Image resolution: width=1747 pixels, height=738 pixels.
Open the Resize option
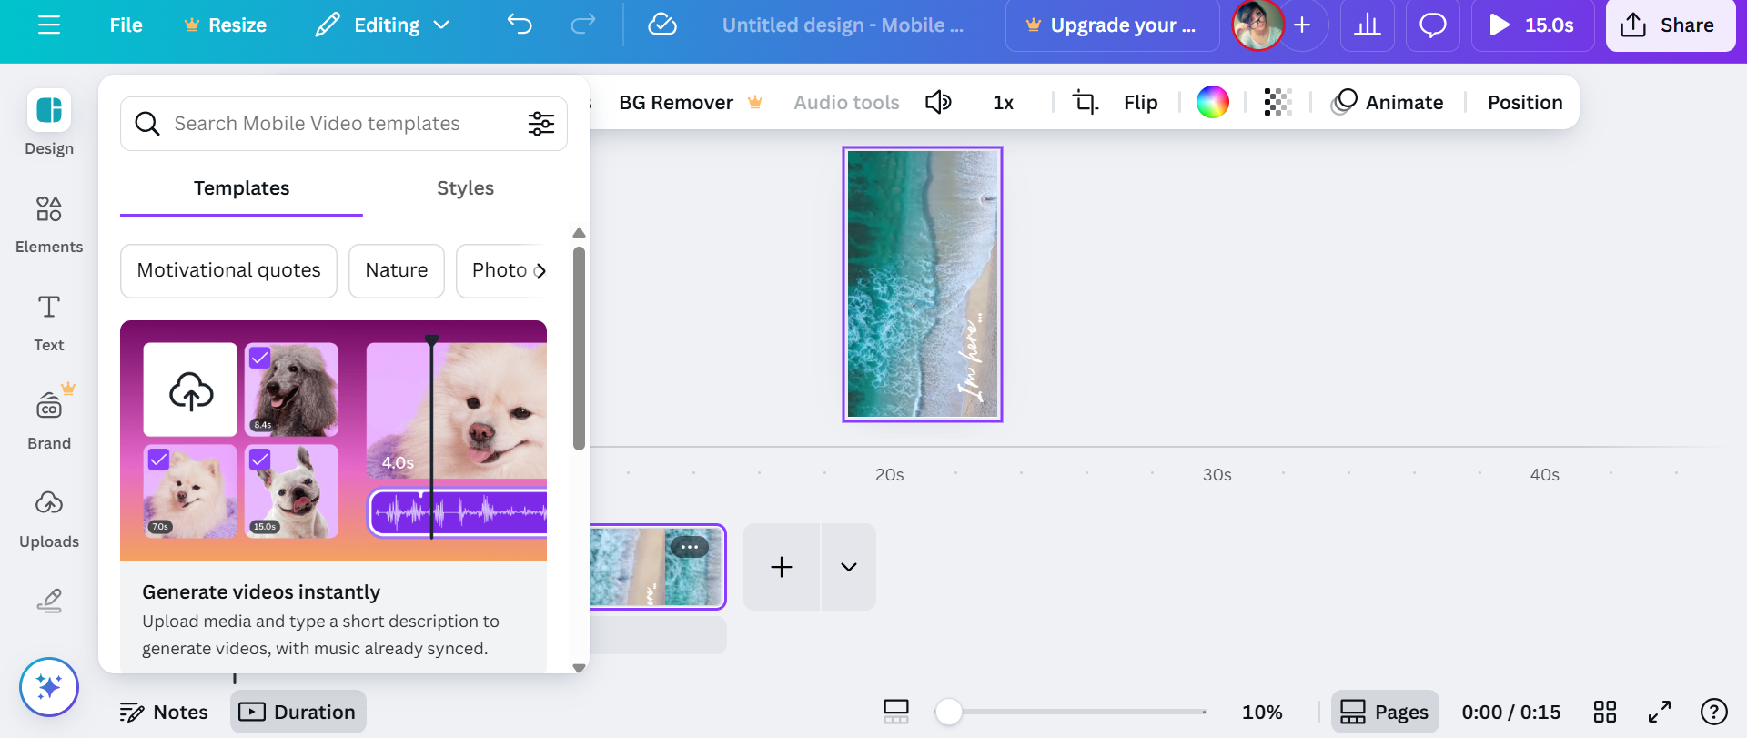tap(225, 25)
